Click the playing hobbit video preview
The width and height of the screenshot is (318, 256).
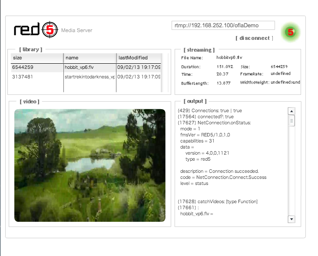point(90,165)
